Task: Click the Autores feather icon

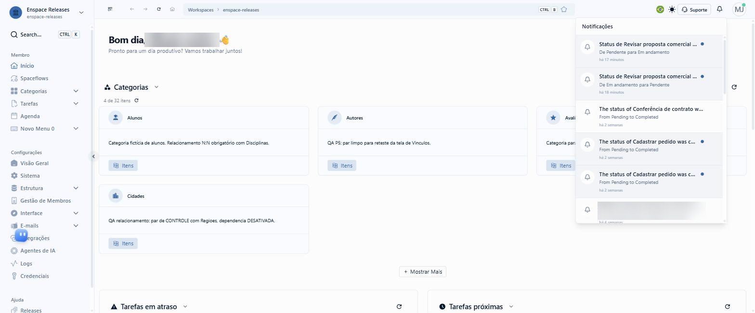Action: [x=335, y=118]
